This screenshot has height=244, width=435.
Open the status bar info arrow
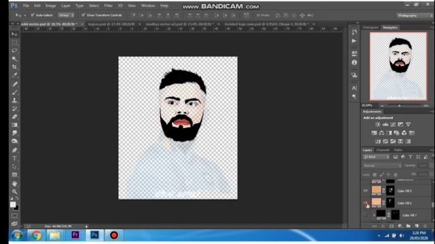click(86, 226)
